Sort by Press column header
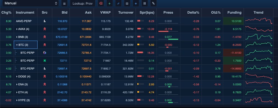Viewport: 278px width, 108px height. (x=168, y=13)
